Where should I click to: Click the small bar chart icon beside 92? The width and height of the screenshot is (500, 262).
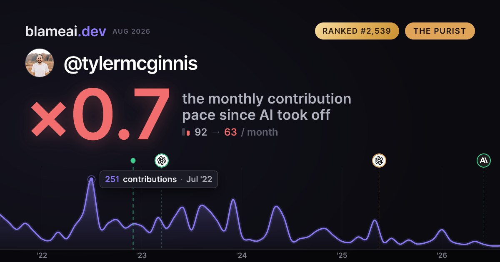tap(186, 132)
